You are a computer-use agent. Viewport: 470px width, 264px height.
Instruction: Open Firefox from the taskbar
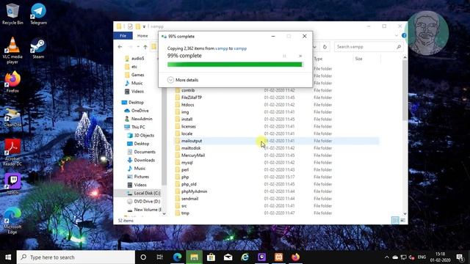(x=295, y=257)
